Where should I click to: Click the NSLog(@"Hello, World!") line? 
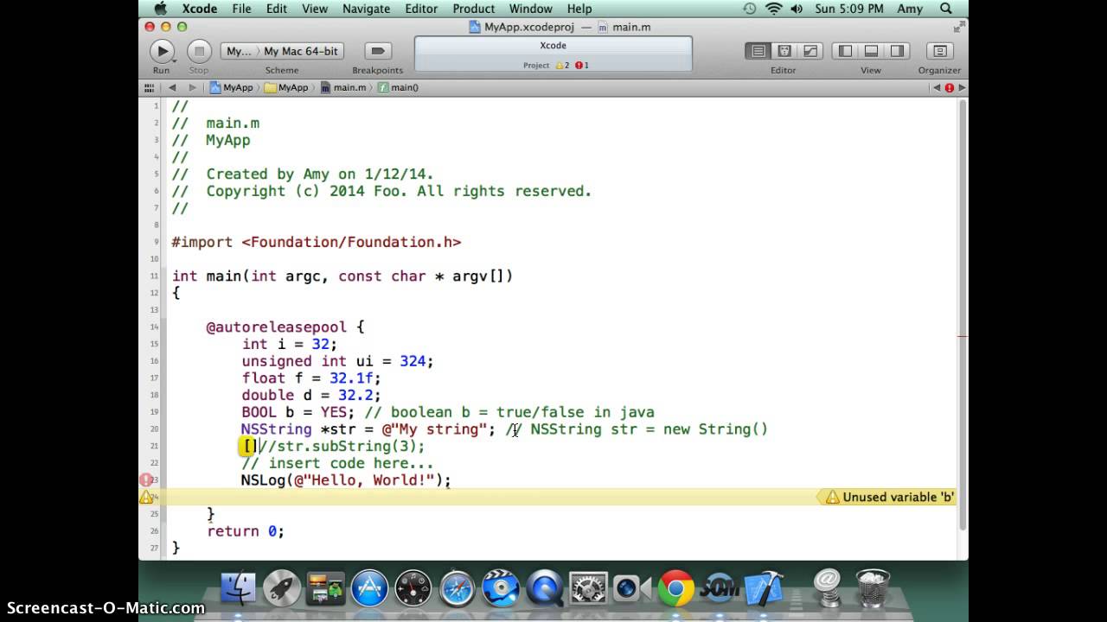point(346,480)
